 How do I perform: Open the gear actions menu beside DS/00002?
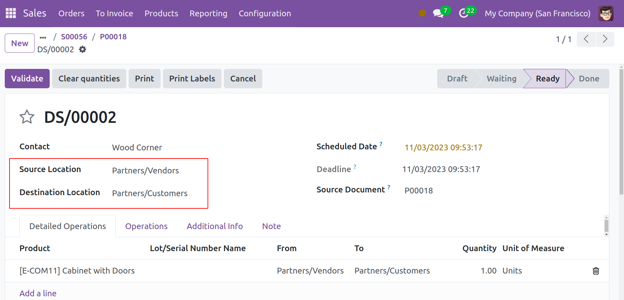pyautogui.click(x=82, y=50)
